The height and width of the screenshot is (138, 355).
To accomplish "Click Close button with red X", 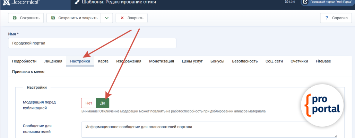I will point(132,18).
